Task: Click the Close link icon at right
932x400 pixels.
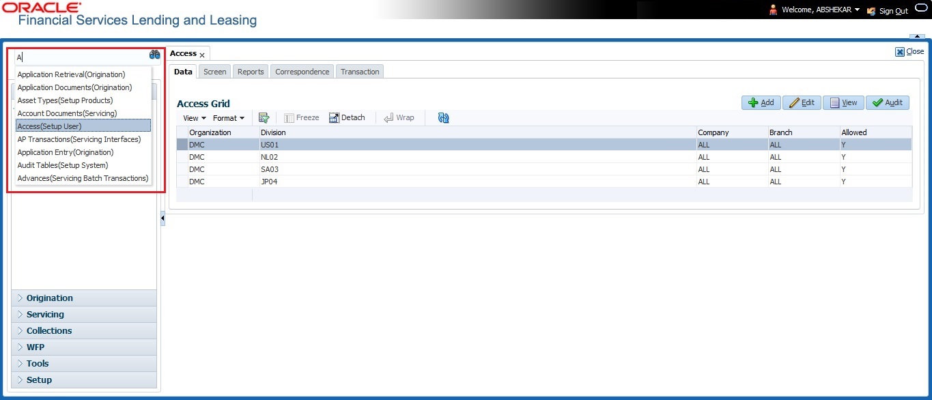Action: (x=900, y=52)
